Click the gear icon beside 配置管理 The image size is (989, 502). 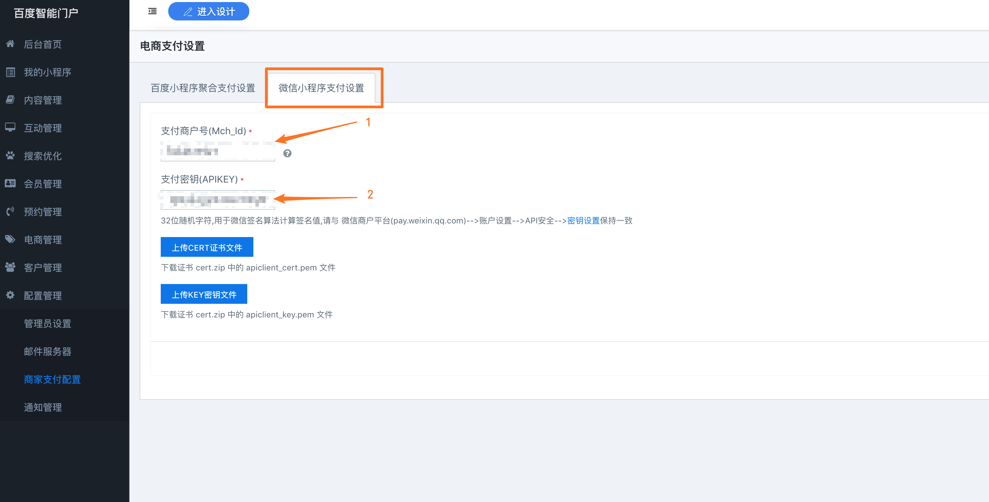coord(10,295)
